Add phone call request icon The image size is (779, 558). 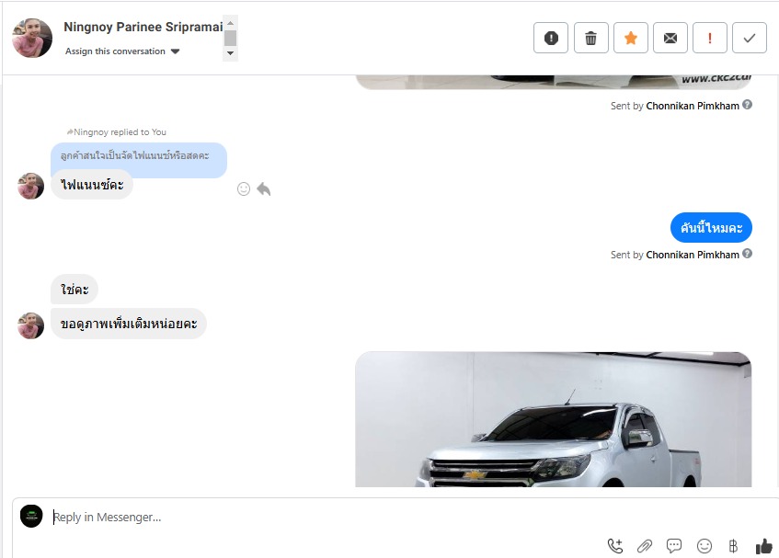615,546
